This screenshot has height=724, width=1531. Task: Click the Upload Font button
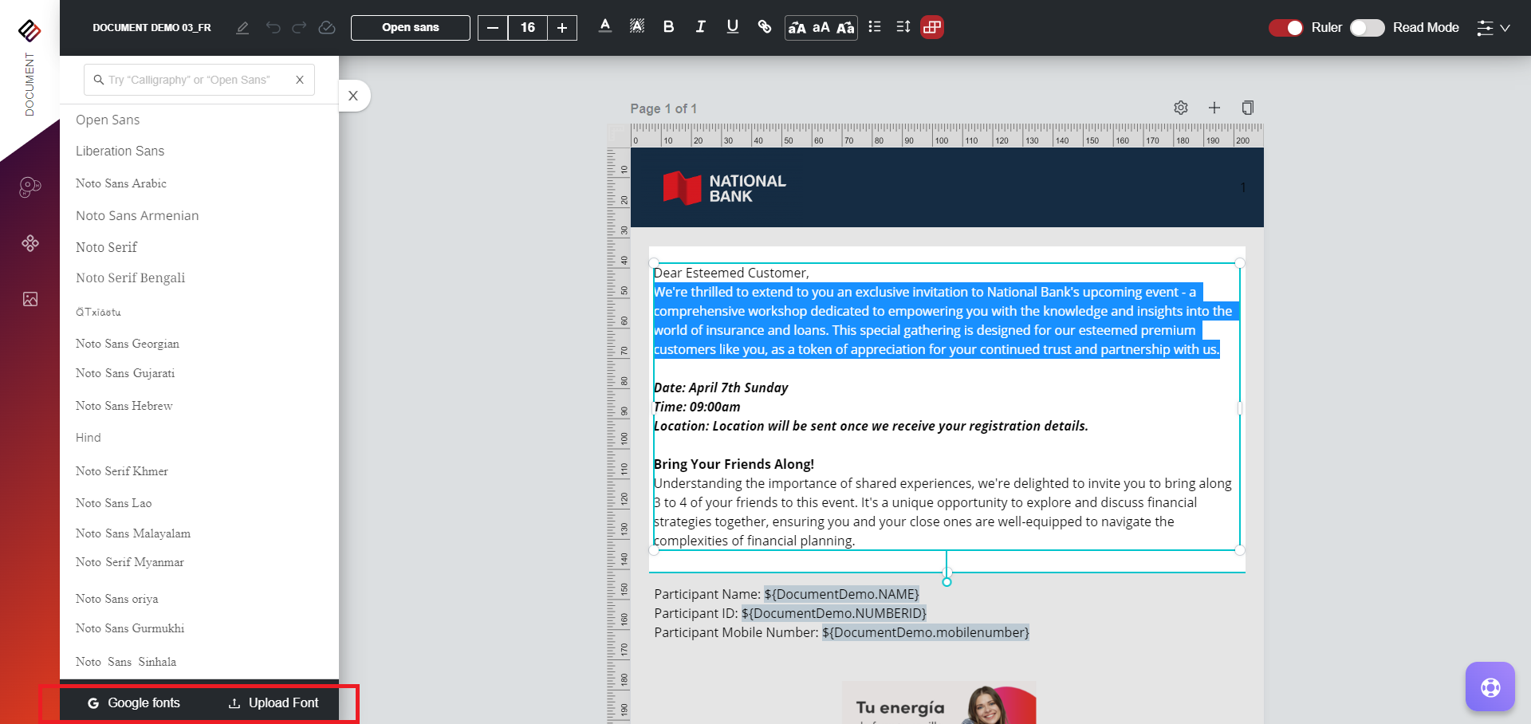(x=274, y=702)
